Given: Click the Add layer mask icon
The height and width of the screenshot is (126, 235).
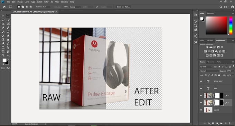Looking at the screenshot, I should pyautogui.click(x=213, y=123).
